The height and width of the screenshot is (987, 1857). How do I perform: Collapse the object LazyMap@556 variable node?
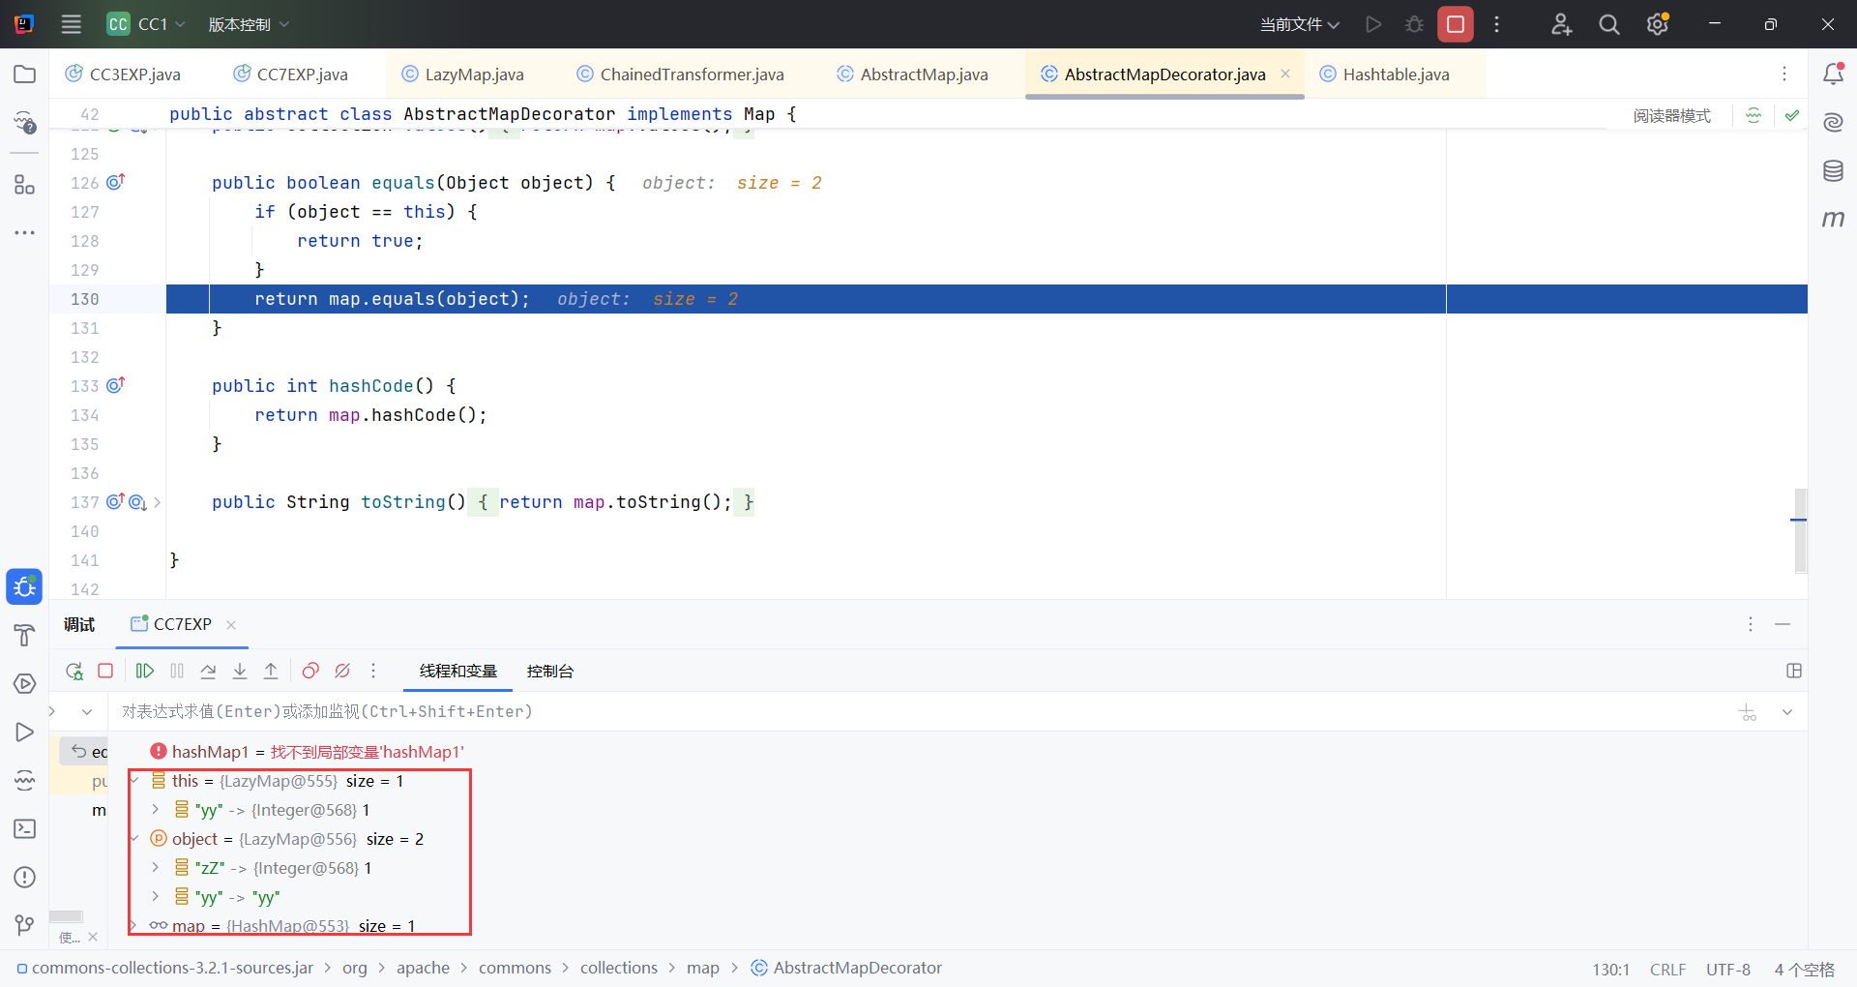pyautogui.click(x=134, y=839)
